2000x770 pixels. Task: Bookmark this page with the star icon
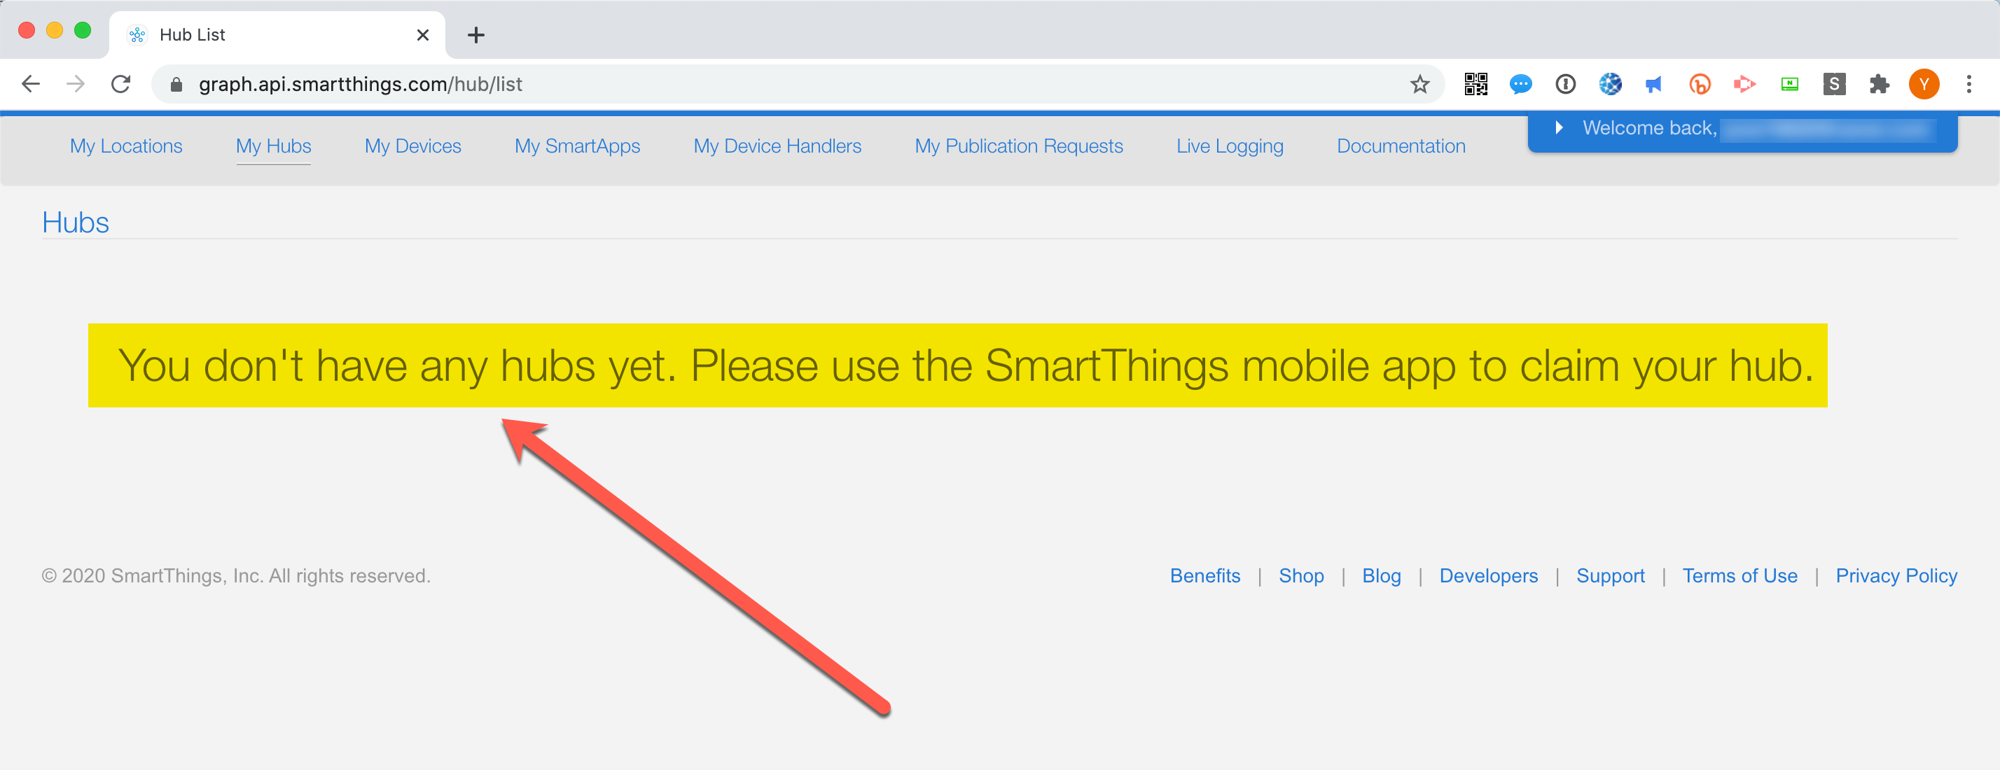pos(1419,84)
